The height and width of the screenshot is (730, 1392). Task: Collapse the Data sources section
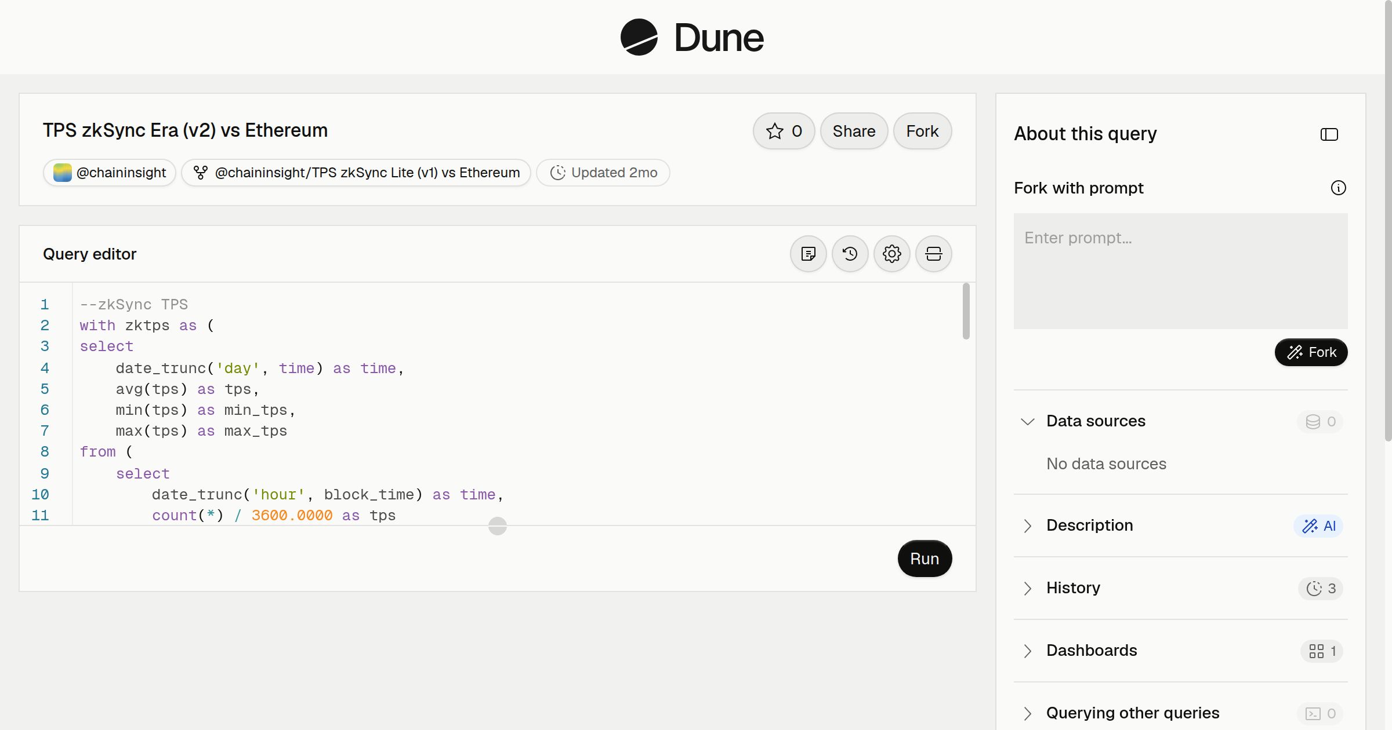pyautogui.click(x=1027, y=421)
